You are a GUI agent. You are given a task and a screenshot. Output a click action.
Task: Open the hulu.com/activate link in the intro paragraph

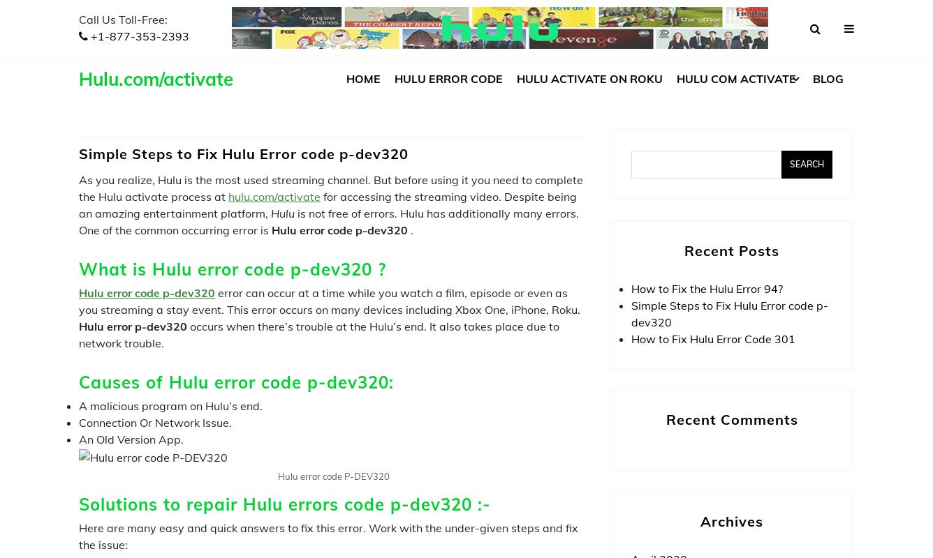(x=274, y=197)
